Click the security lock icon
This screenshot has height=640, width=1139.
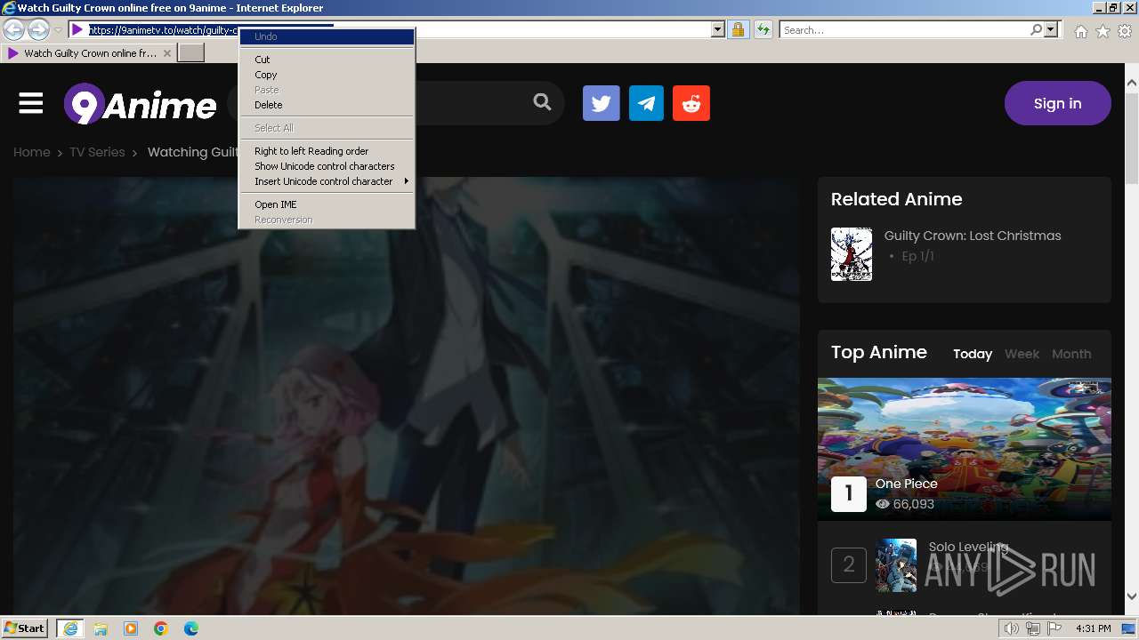[738, 30]
